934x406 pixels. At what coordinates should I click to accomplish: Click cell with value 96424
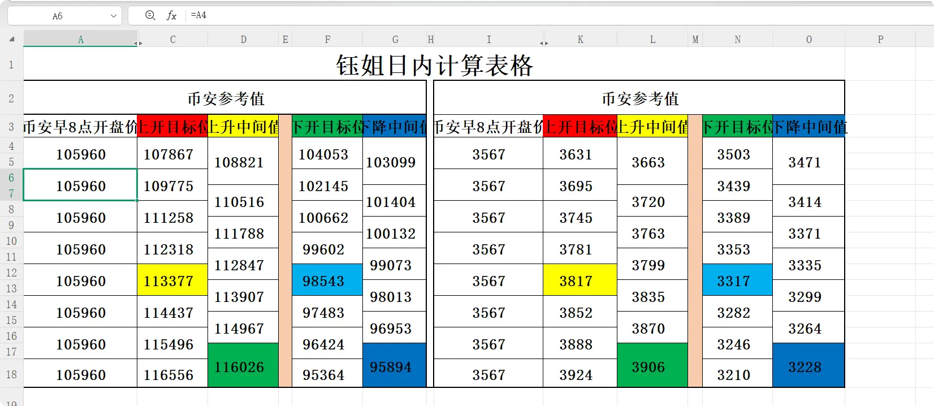tap(327, 343)
